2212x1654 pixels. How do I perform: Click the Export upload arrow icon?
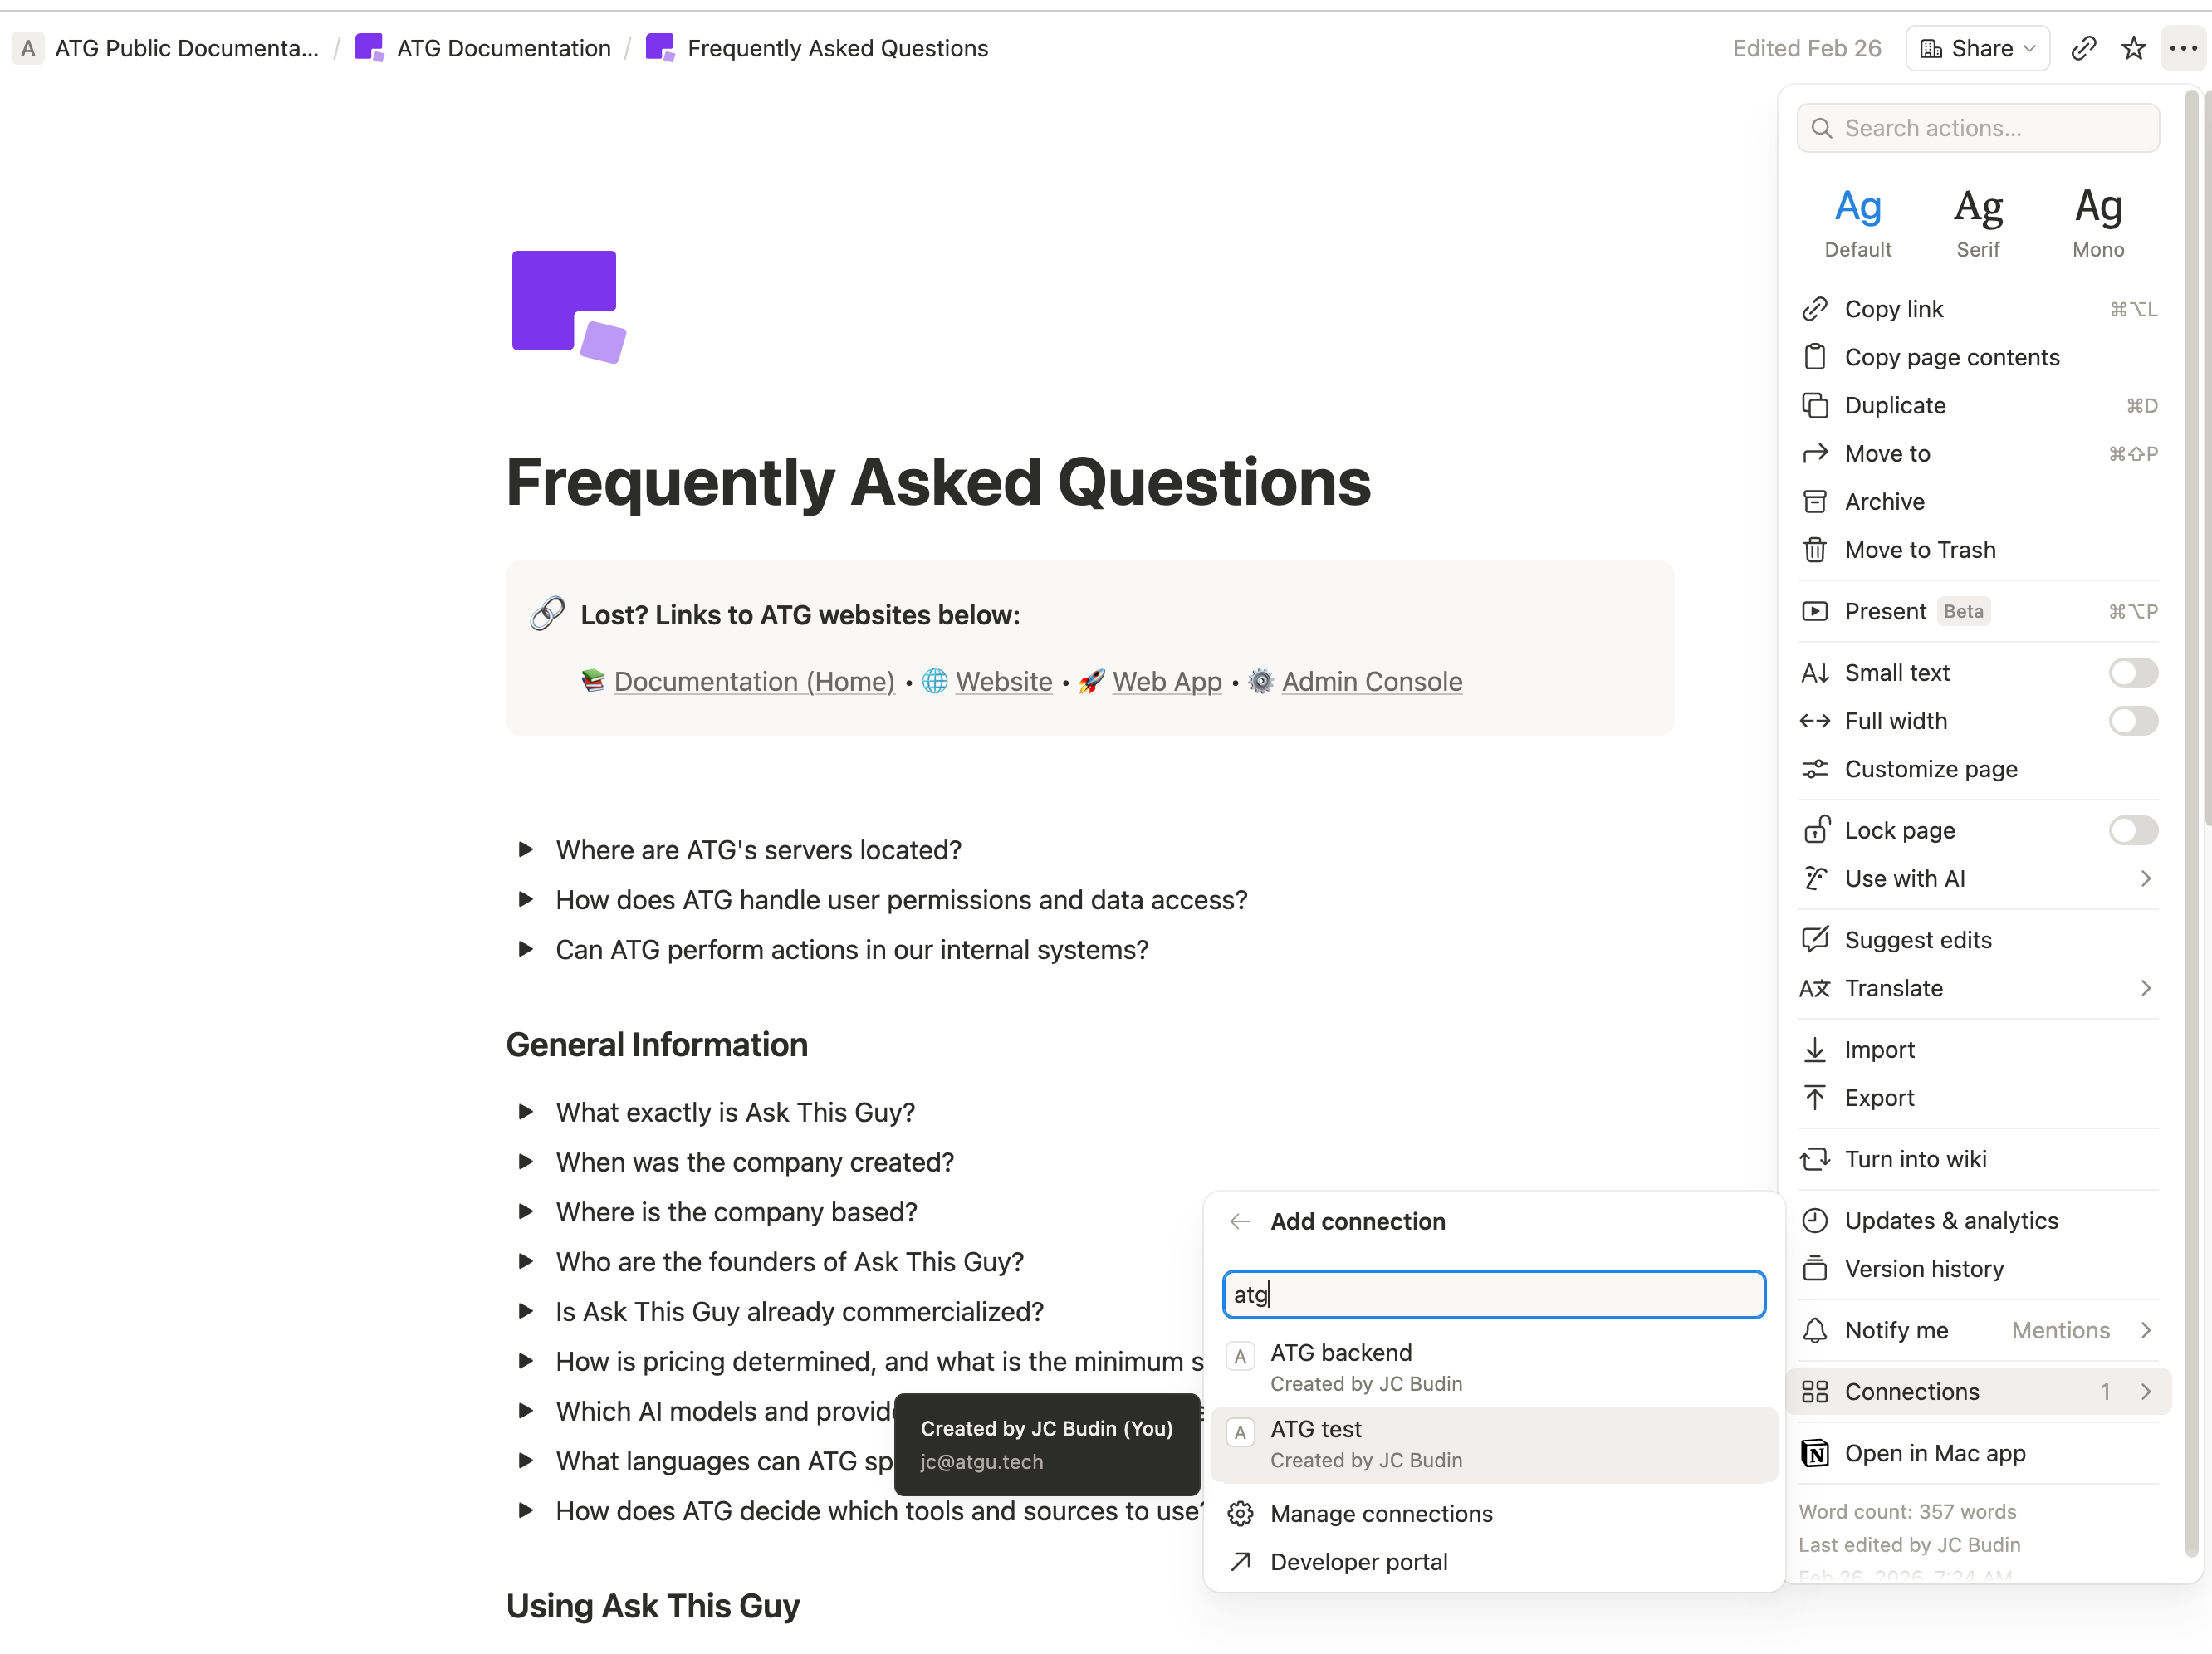(x=1814, y=1097)
